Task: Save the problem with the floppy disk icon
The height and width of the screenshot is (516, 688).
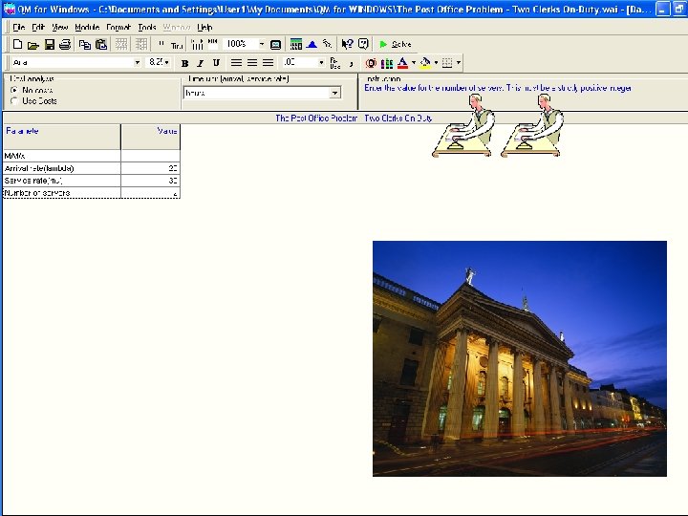Action: [50, 44]
